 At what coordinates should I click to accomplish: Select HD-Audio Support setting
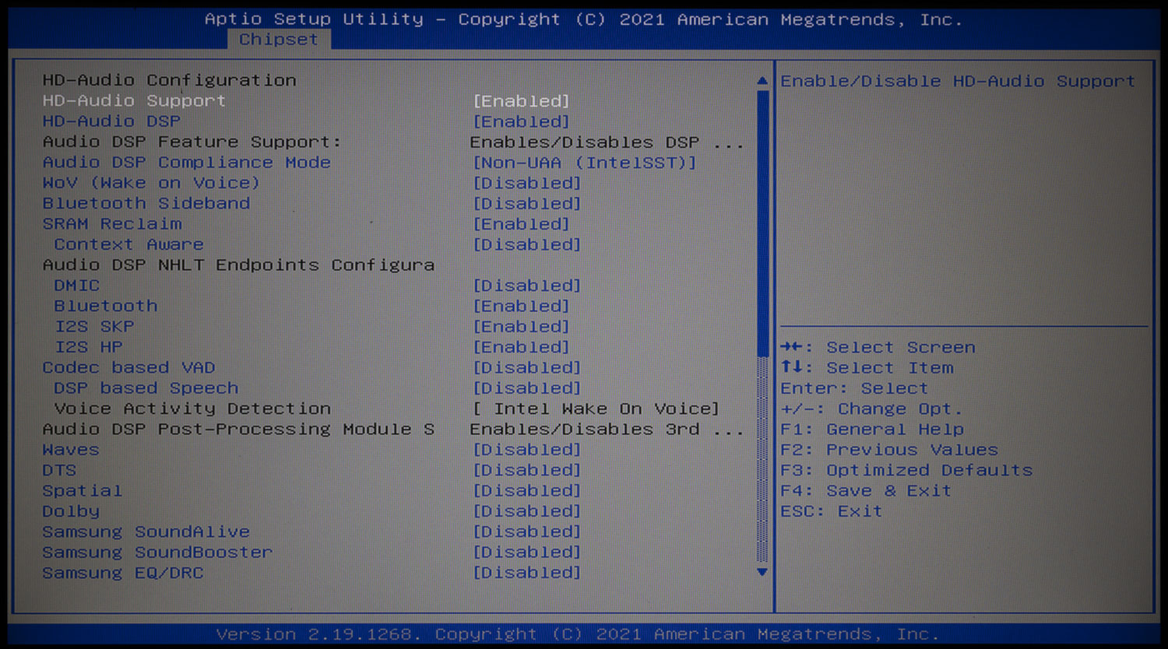(x=134, y=101)
